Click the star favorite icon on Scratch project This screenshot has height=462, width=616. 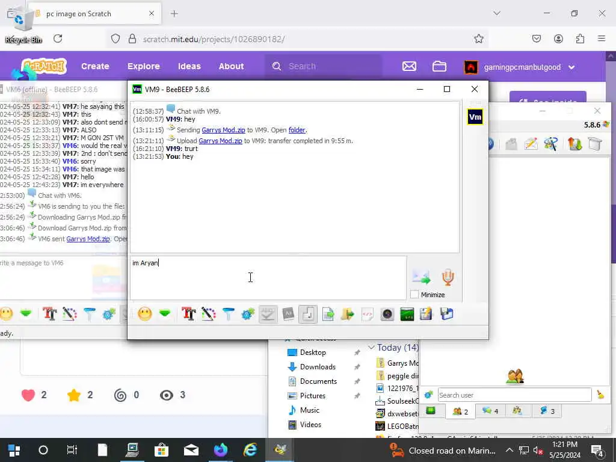[74, 395]
